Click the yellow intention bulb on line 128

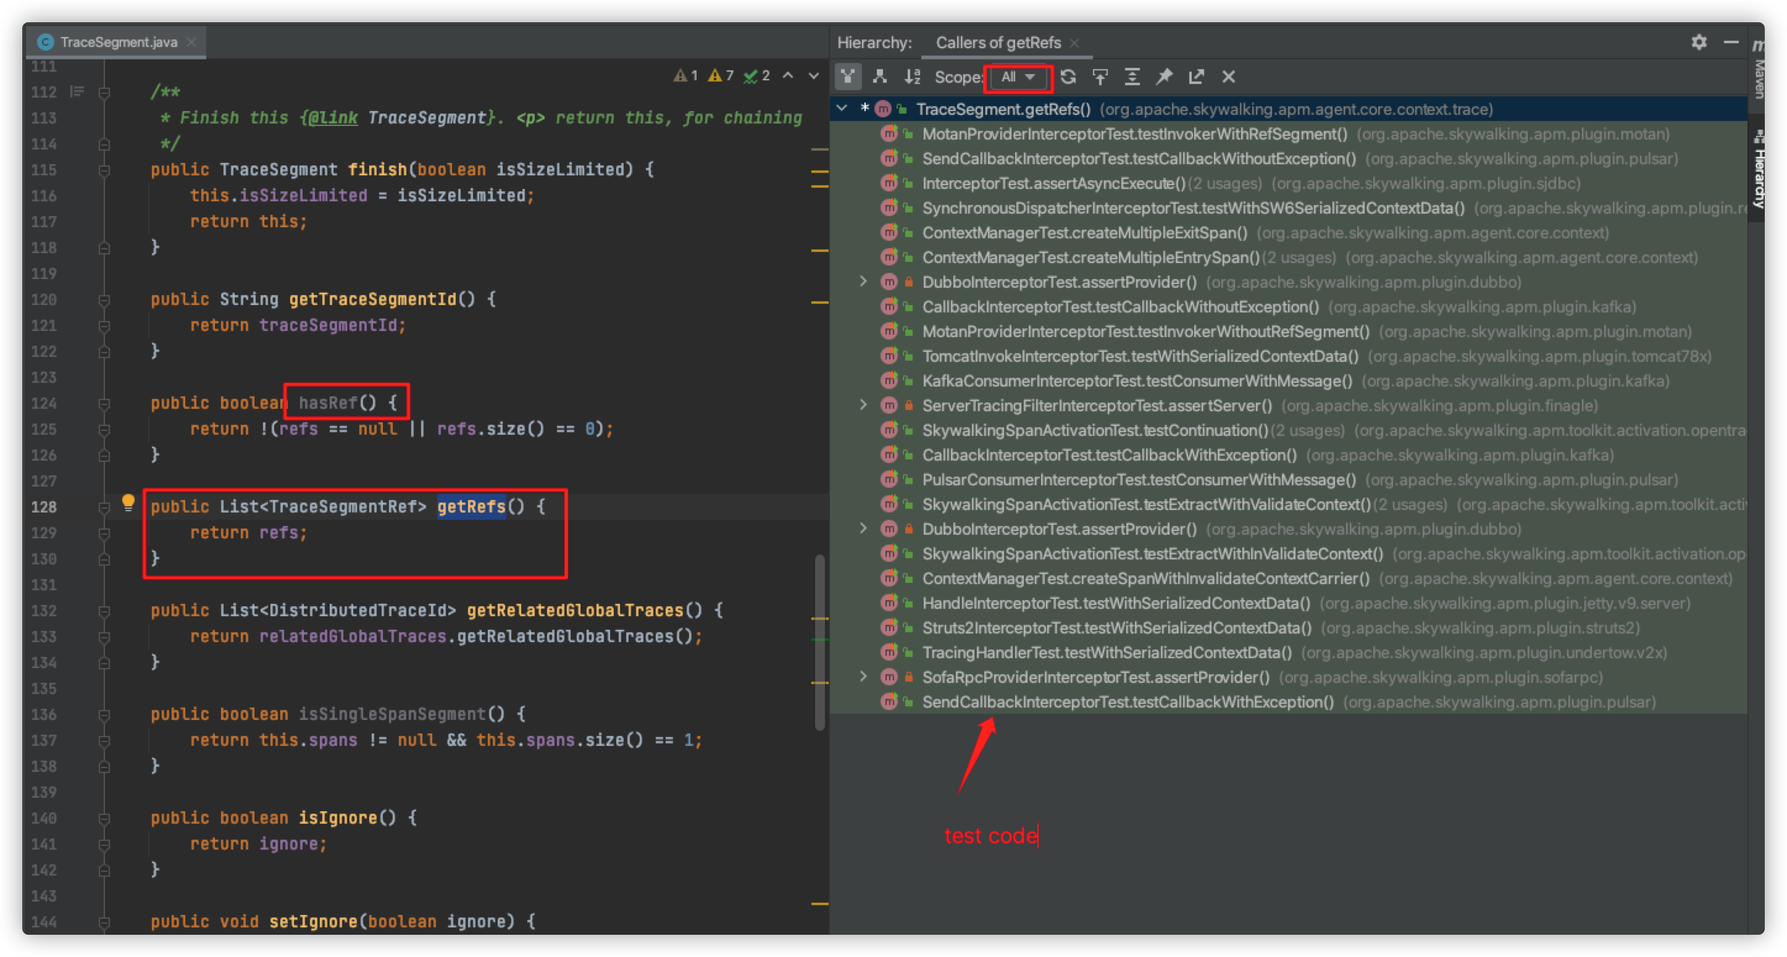pos(128,502)
